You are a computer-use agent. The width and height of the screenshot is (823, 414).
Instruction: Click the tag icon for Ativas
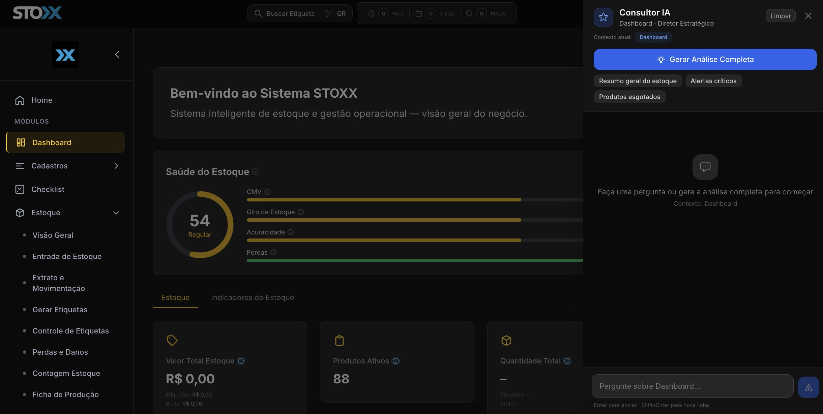[x=469, y=13]
